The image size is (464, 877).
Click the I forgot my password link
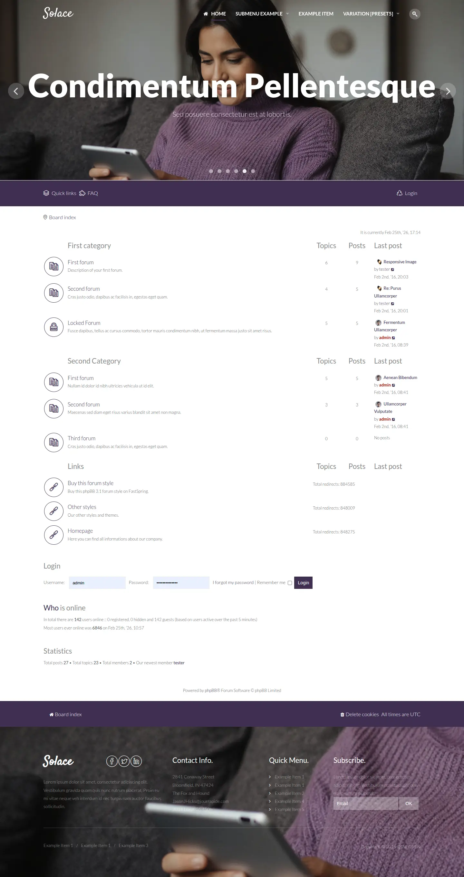point(233,582)
